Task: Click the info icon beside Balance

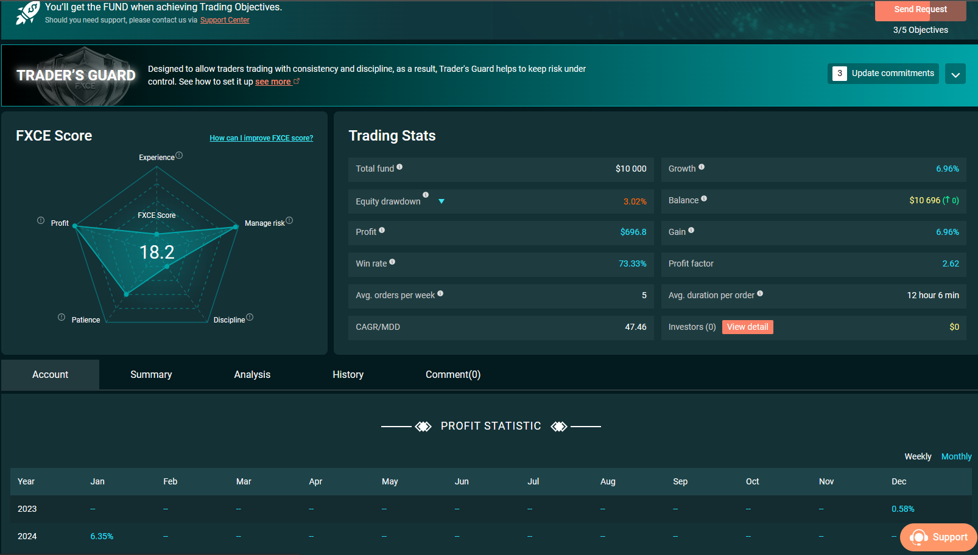Action: (x=704, y=198)
